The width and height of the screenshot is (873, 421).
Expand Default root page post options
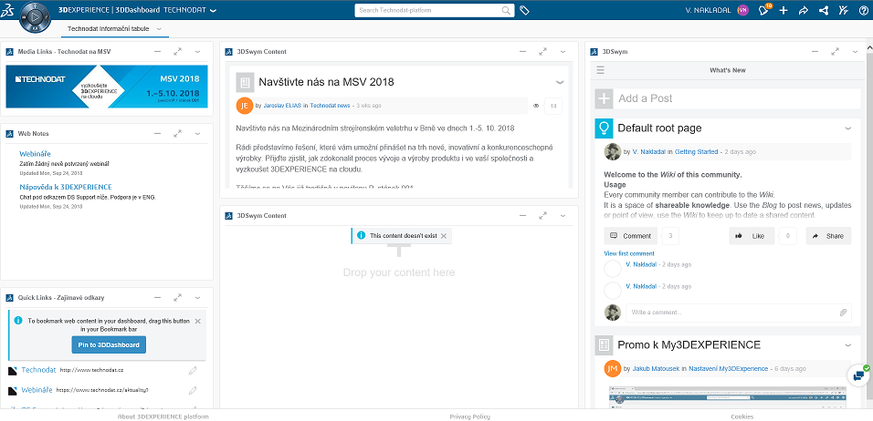pyautogui.click(x=848, y=128)
